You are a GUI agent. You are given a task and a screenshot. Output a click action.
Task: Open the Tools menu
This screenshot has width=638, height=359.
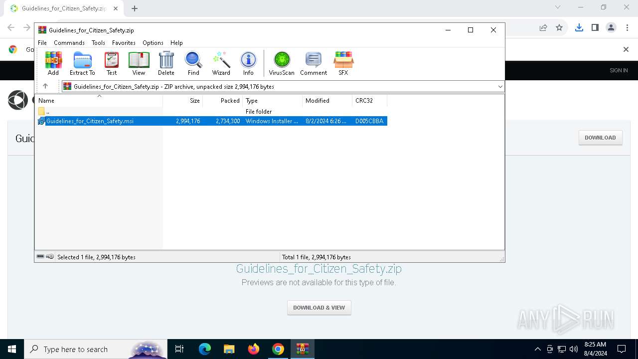[x=98, y=43]
